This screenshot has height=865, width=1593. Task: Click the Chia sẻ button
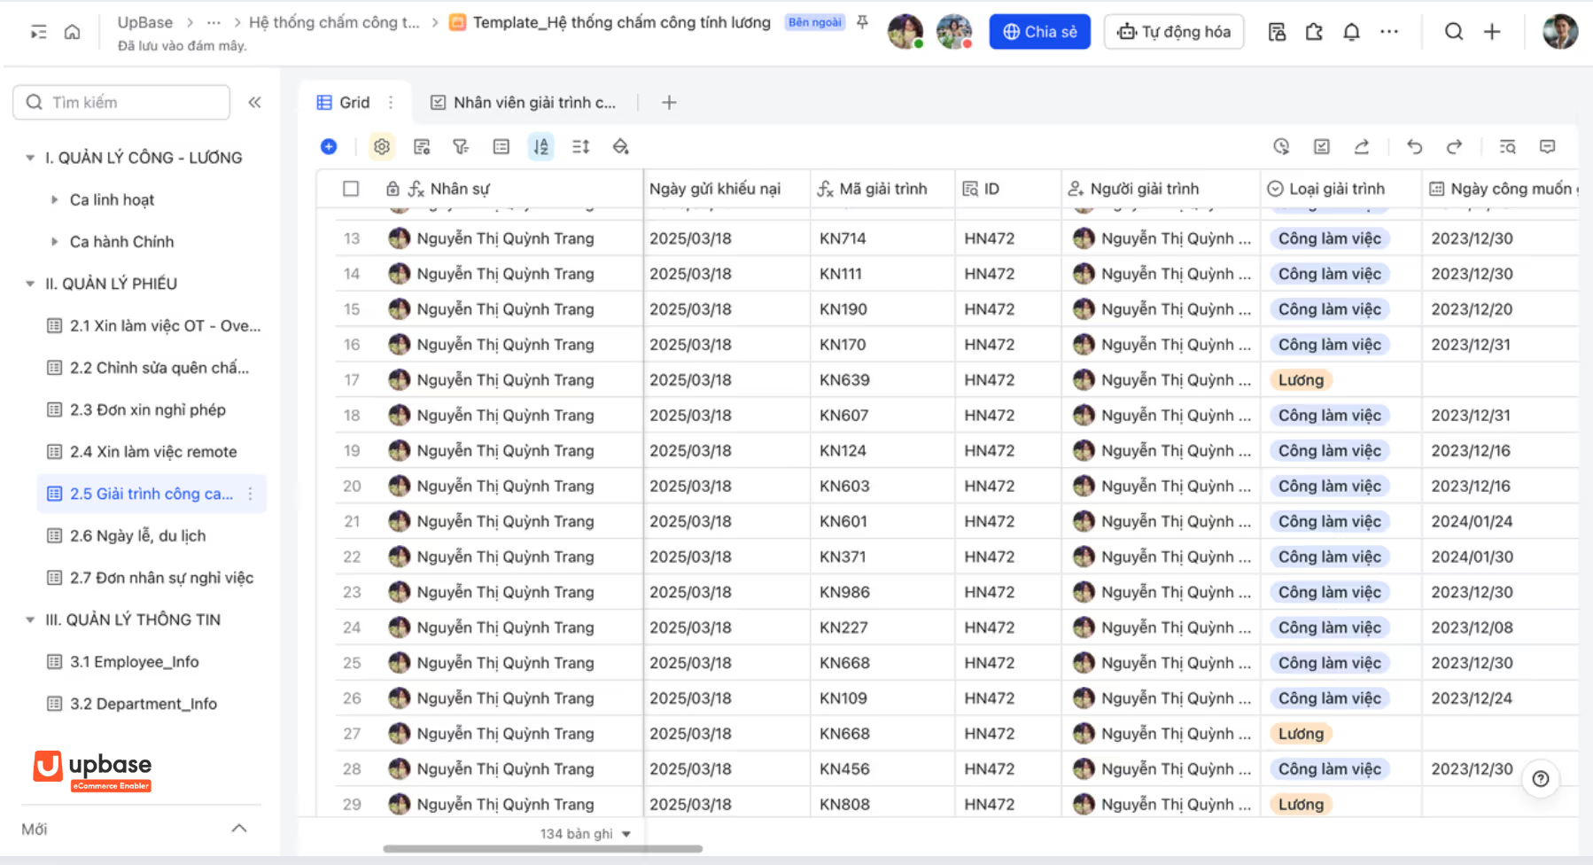1040,32
